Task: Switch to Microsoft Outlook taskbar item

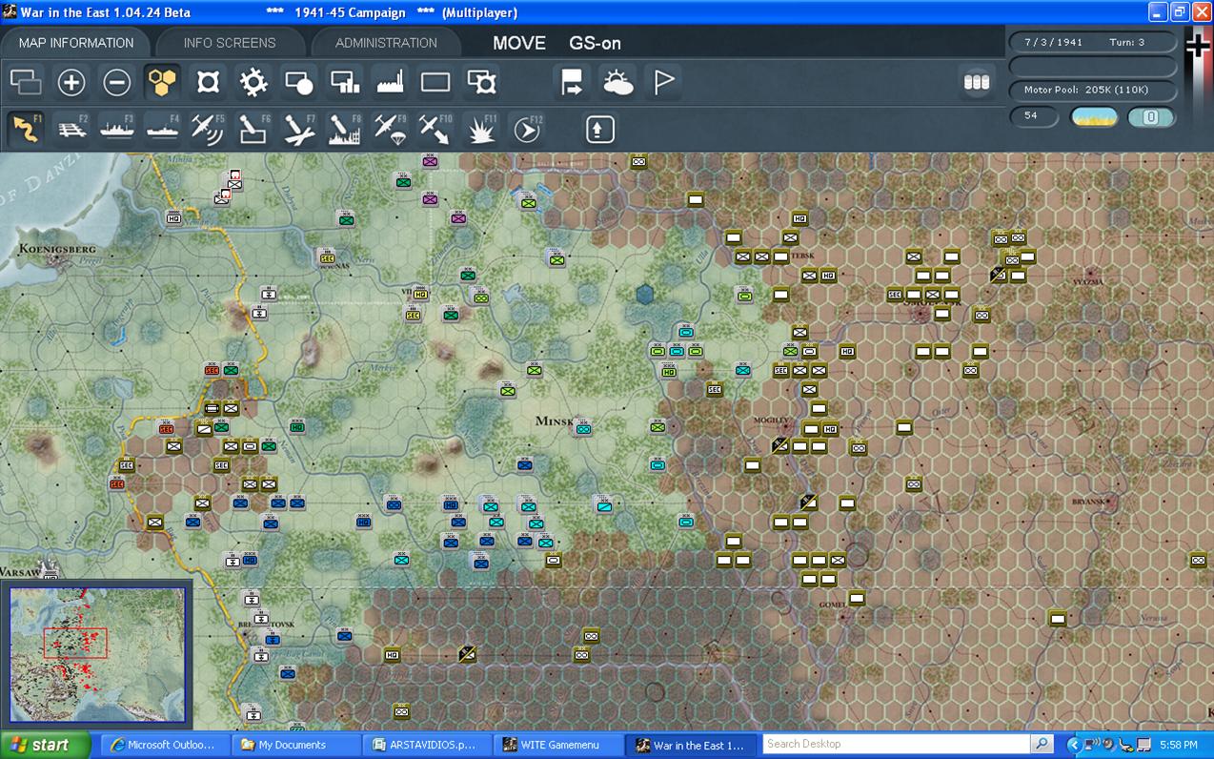Action: tap(165, 745)
